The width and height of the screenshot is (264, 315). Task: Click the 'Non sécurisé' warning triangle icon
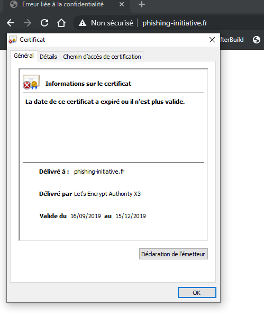[x=83, y=23]
